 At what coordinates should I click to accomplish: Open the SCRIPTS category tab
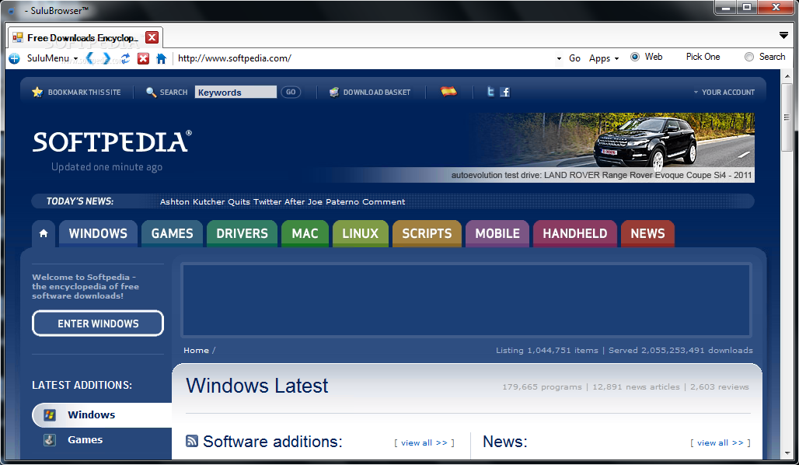(x=427, y=233)
